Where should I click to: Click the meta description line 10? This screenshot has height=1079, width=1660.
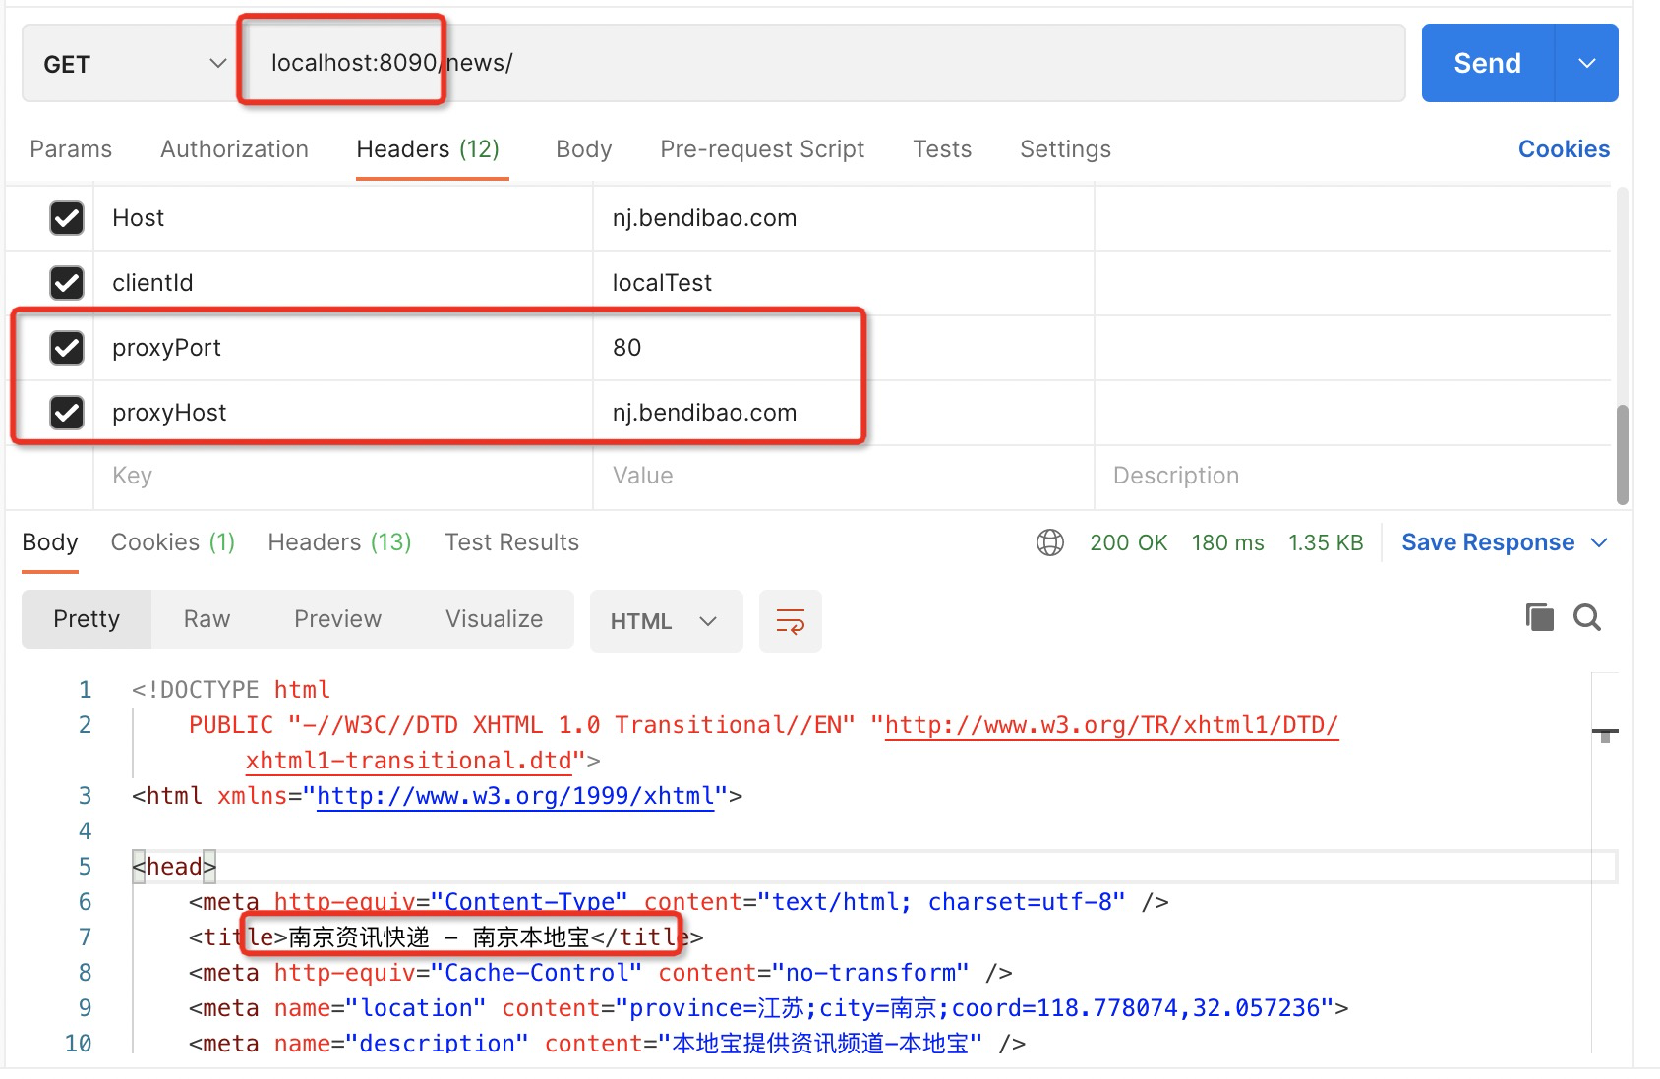point(607,1044)
